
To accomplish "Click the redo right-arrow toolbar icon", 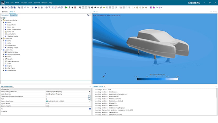I will [x=28, y=8].
